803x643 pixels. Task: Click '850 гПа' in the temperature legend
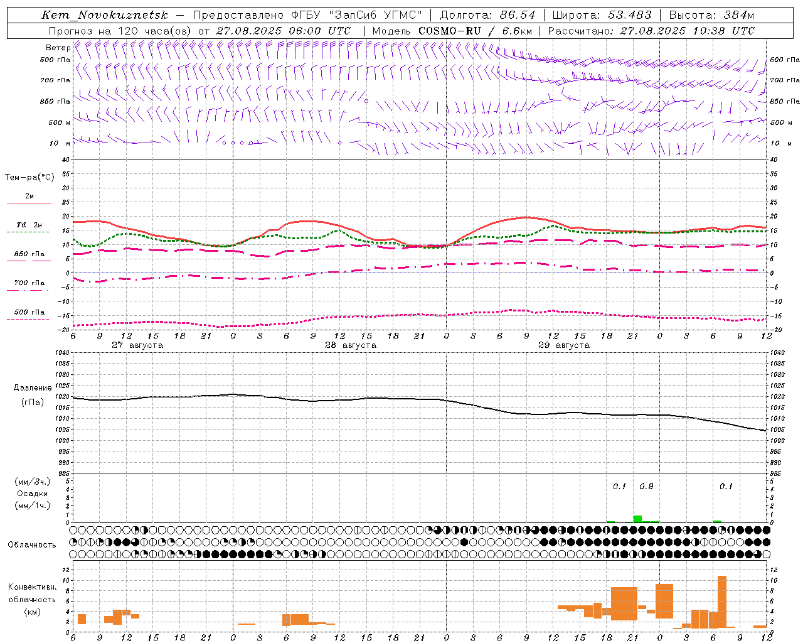(x=29, y=254)
